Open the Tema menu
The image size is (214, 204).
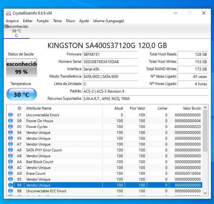(x=57, y=21)
